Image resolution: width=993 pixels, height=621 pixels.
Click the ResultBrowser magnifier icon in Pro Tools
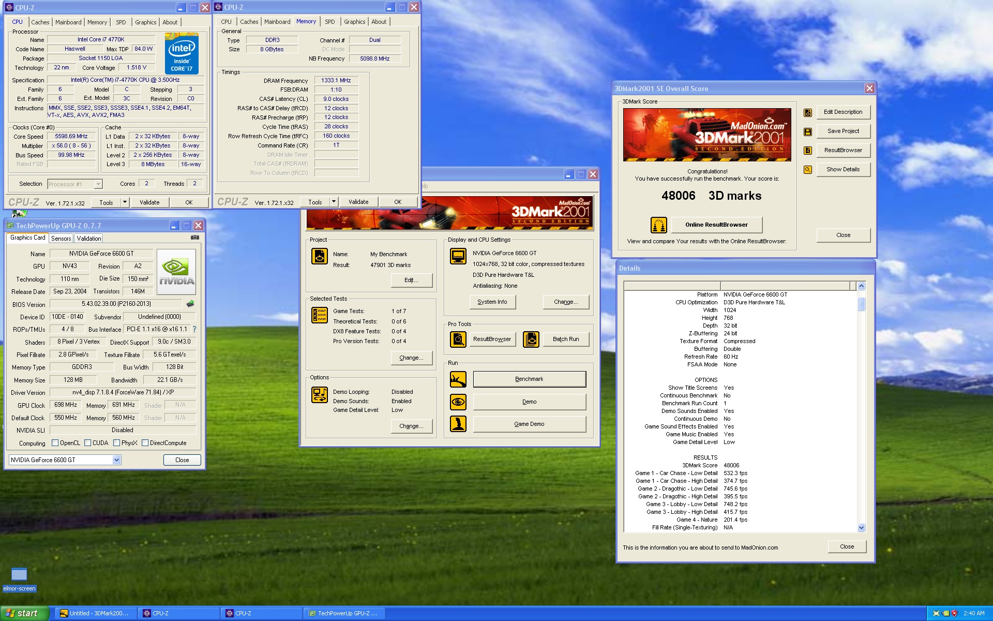[458, 339]
